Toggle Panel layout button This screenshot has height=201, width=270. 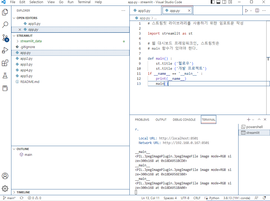[x=218, y=2]
